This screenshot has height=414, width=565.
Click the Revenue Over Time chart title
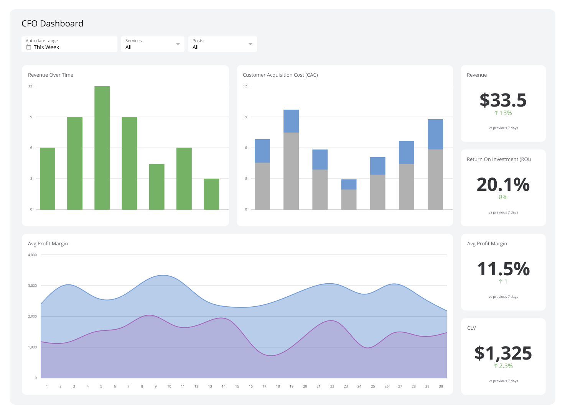[50, 75]
